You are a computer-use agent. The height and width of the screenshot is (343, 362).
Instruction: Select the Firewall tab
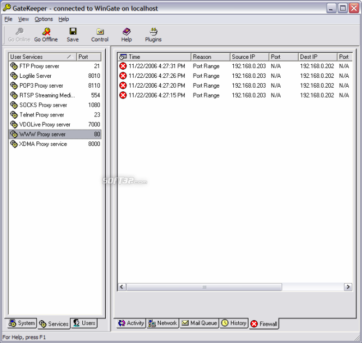264,324
